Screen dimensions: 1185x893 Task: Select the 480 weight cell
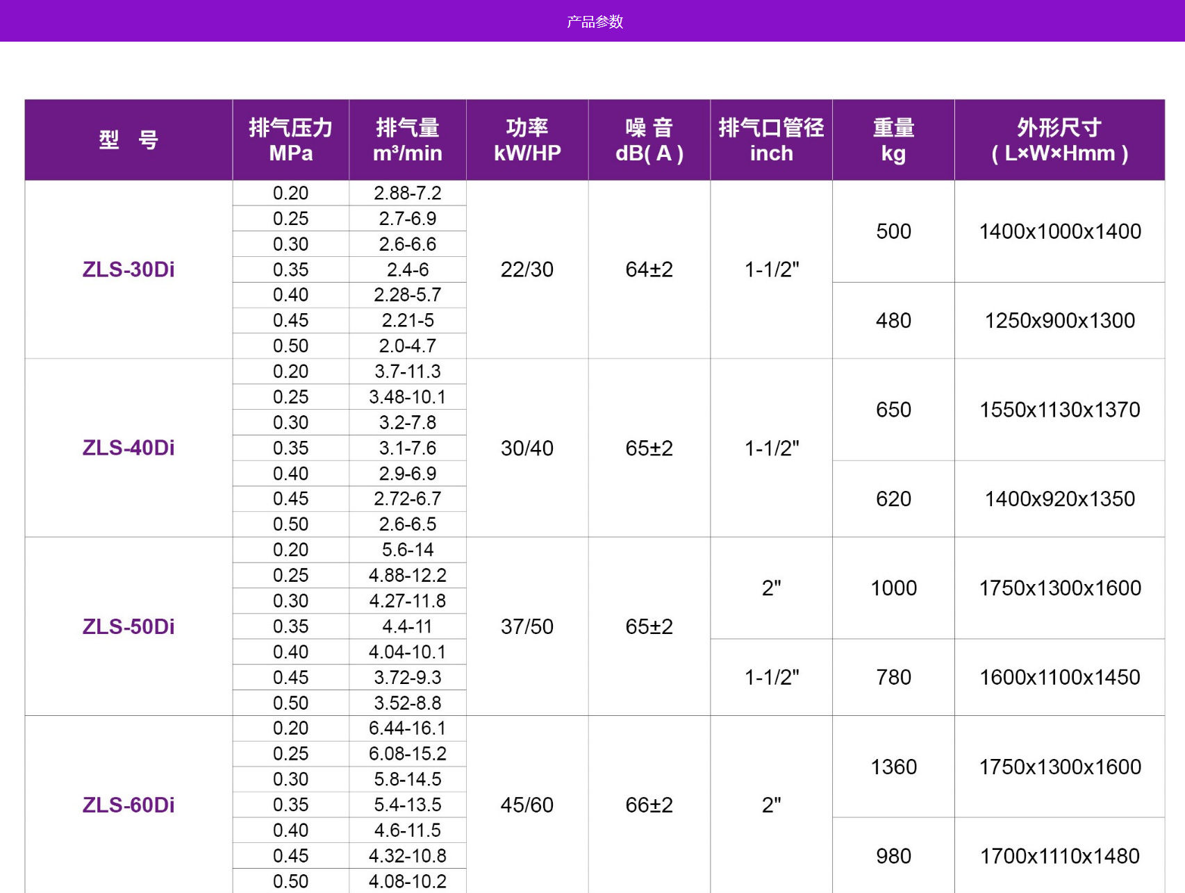point(894,321)
